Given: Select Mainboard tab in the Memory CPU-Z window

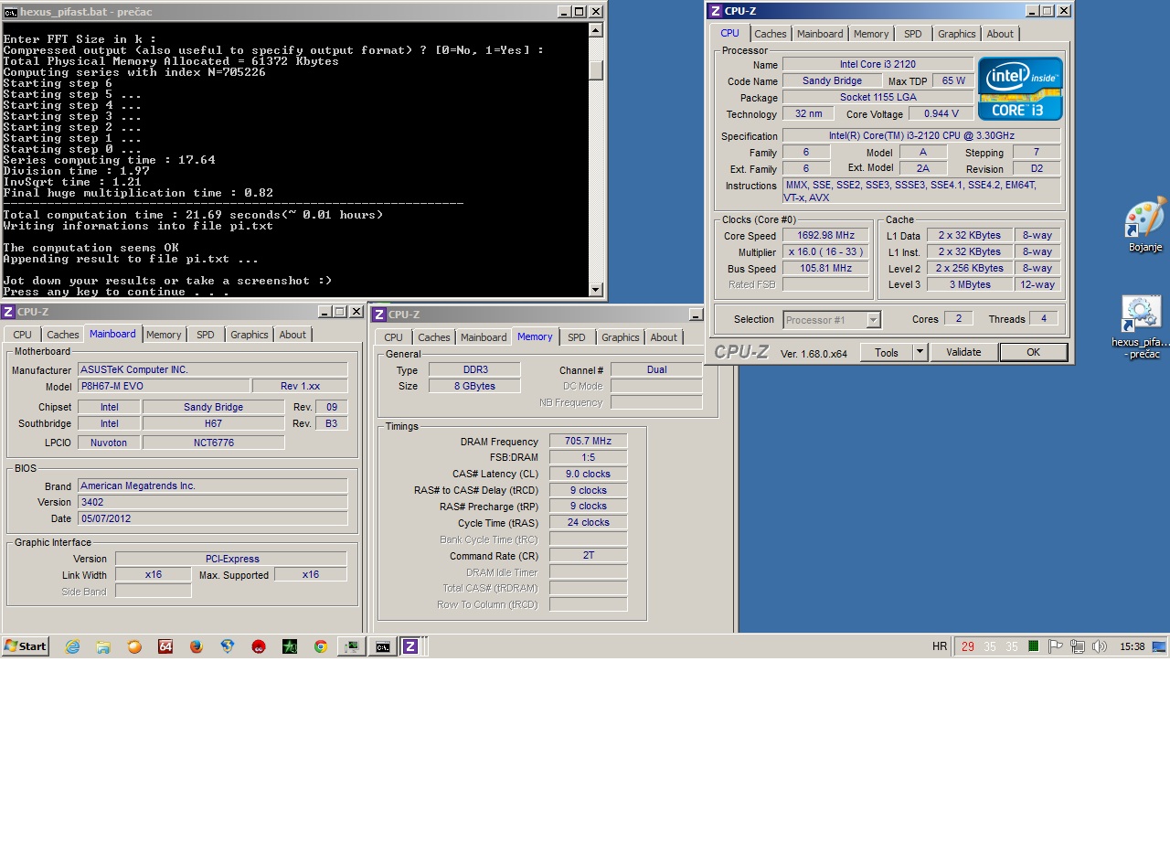Looking at the screenshot, I should coord(484,337).
